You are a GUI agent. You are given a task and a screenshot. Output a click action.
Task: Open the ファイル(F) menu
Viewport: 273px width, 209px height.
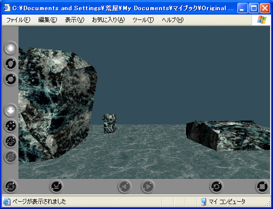click(x=18, y=20)
